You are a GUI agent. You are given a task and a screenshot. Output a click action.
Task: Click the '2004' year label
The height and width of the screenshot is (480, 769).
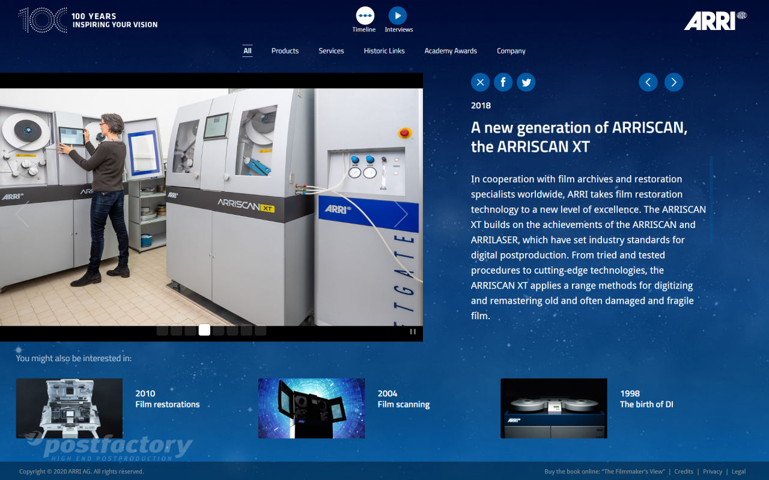pyautogui.click(x=388, y=394)
